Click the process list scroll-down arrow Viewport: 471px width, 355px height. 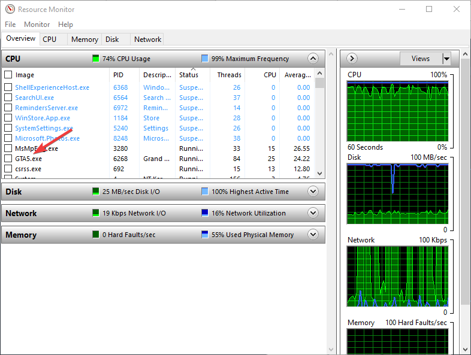[x=319, y=174]
